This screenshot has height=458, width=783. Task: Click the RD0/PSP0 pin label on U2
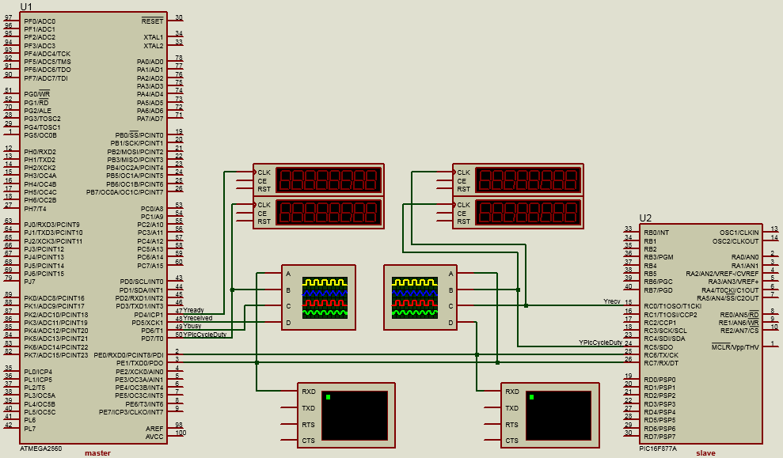point(659,380)
